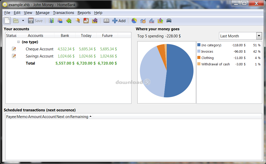Open the Accounts manager toolbar icon
The height and width of the screenshot is (164, 266).
pyautogui.click(x=51, y=21)
